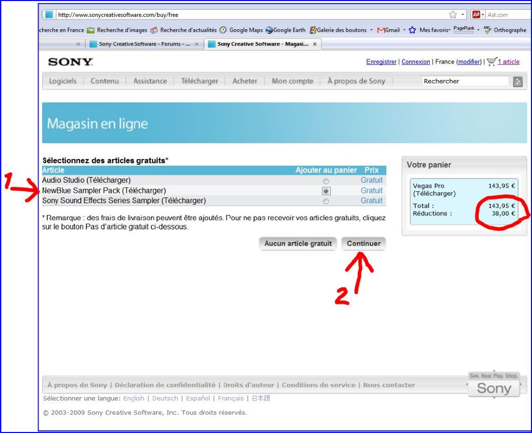Open the Logiciels menu
The image size is (532, 433).
[x=63, y=81]
